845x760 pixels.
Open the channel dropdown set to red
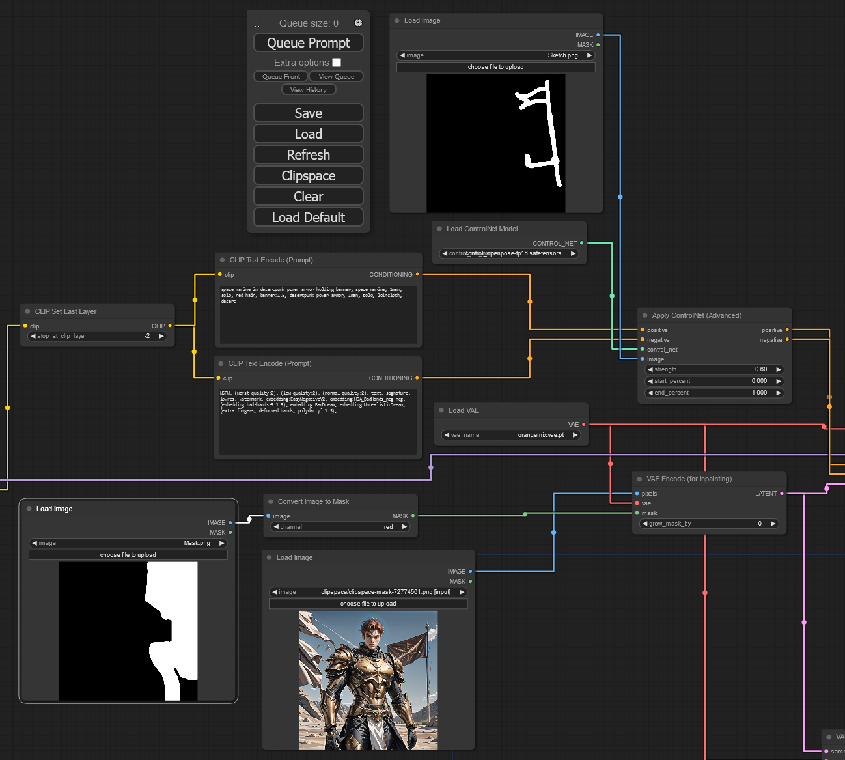[x=341, y=527]
